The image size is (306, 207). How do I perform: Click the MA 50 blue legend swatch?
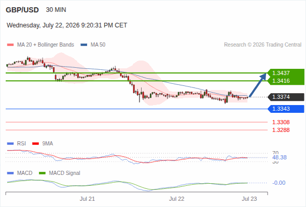click(84, 45)
